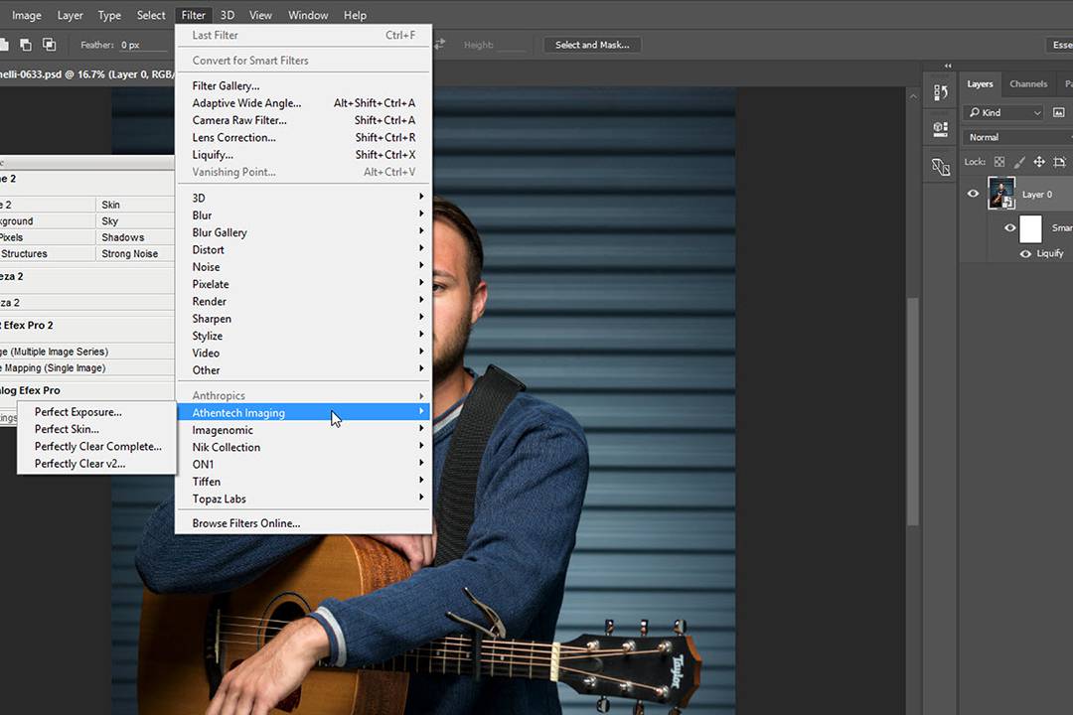1073x715 pixels.
Task: Click the lock transparent pixels icon
Action: coord(999,162)
